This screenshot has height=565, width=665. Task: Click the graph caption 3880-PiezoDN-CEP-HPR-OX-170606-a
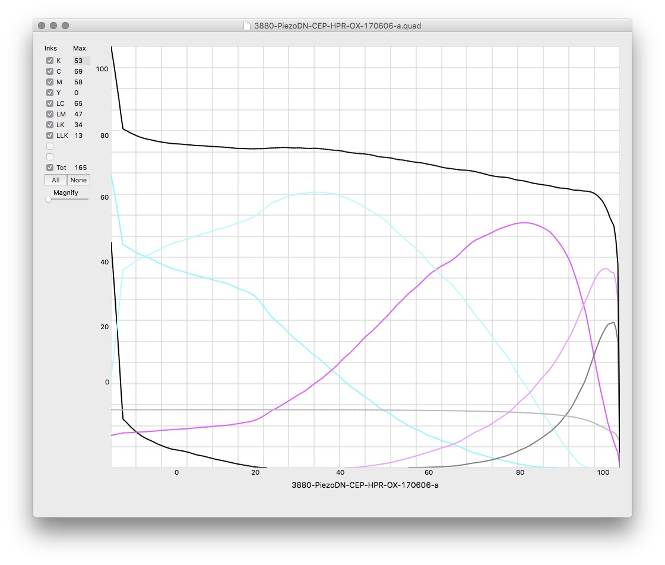[x=365, y=485]
